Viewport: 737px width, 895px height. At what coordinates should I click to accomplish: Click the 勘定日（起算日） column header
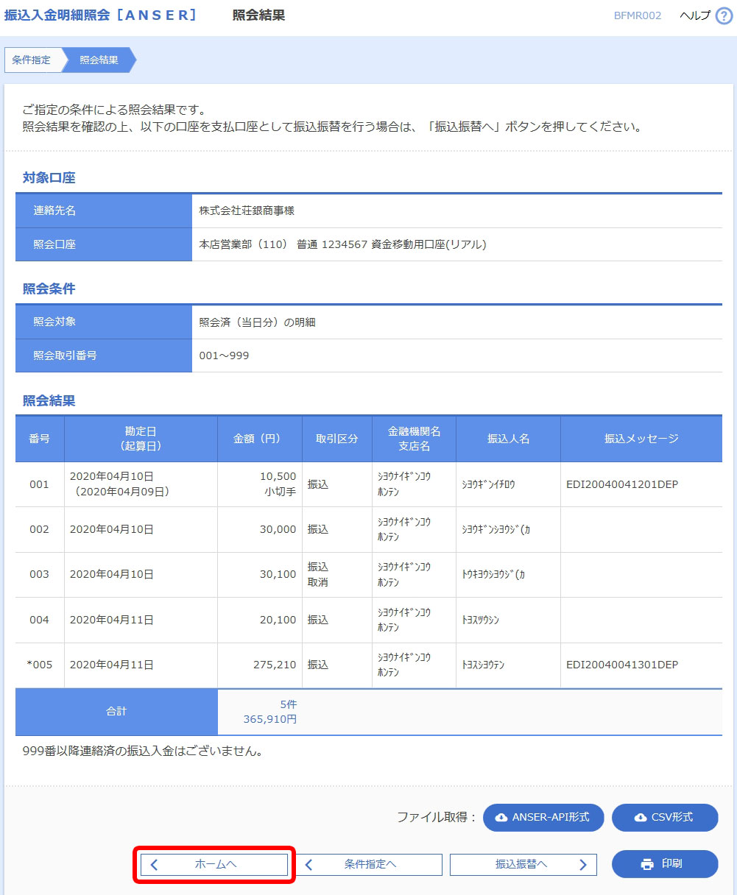point(141,439)
